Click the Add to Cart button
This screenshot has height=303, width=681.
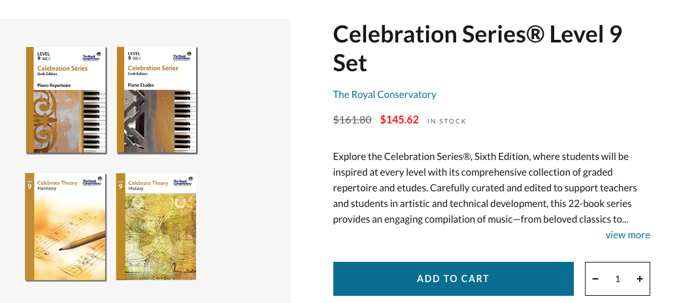tap(453, 279)
